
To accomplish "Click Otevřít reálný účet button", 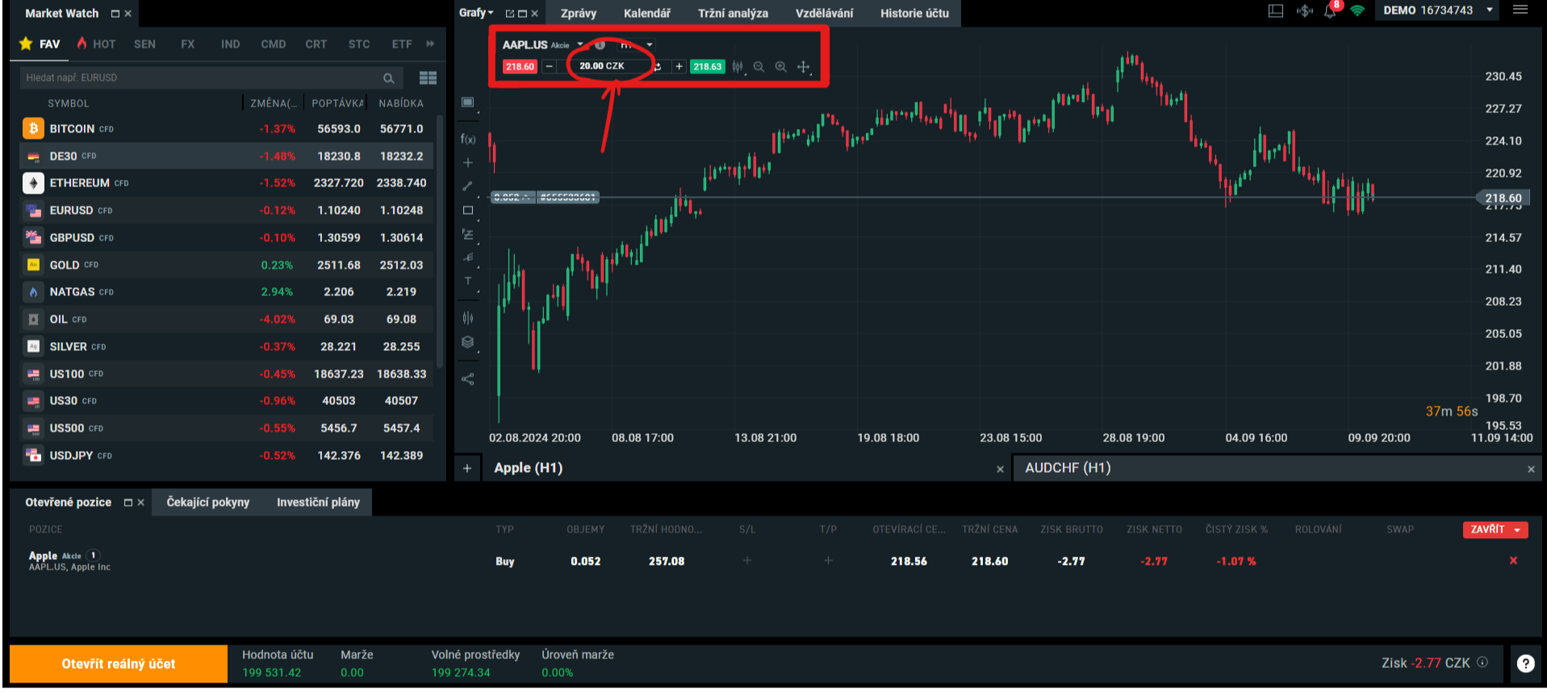I will pyautogui.click(x=119, y=663).
